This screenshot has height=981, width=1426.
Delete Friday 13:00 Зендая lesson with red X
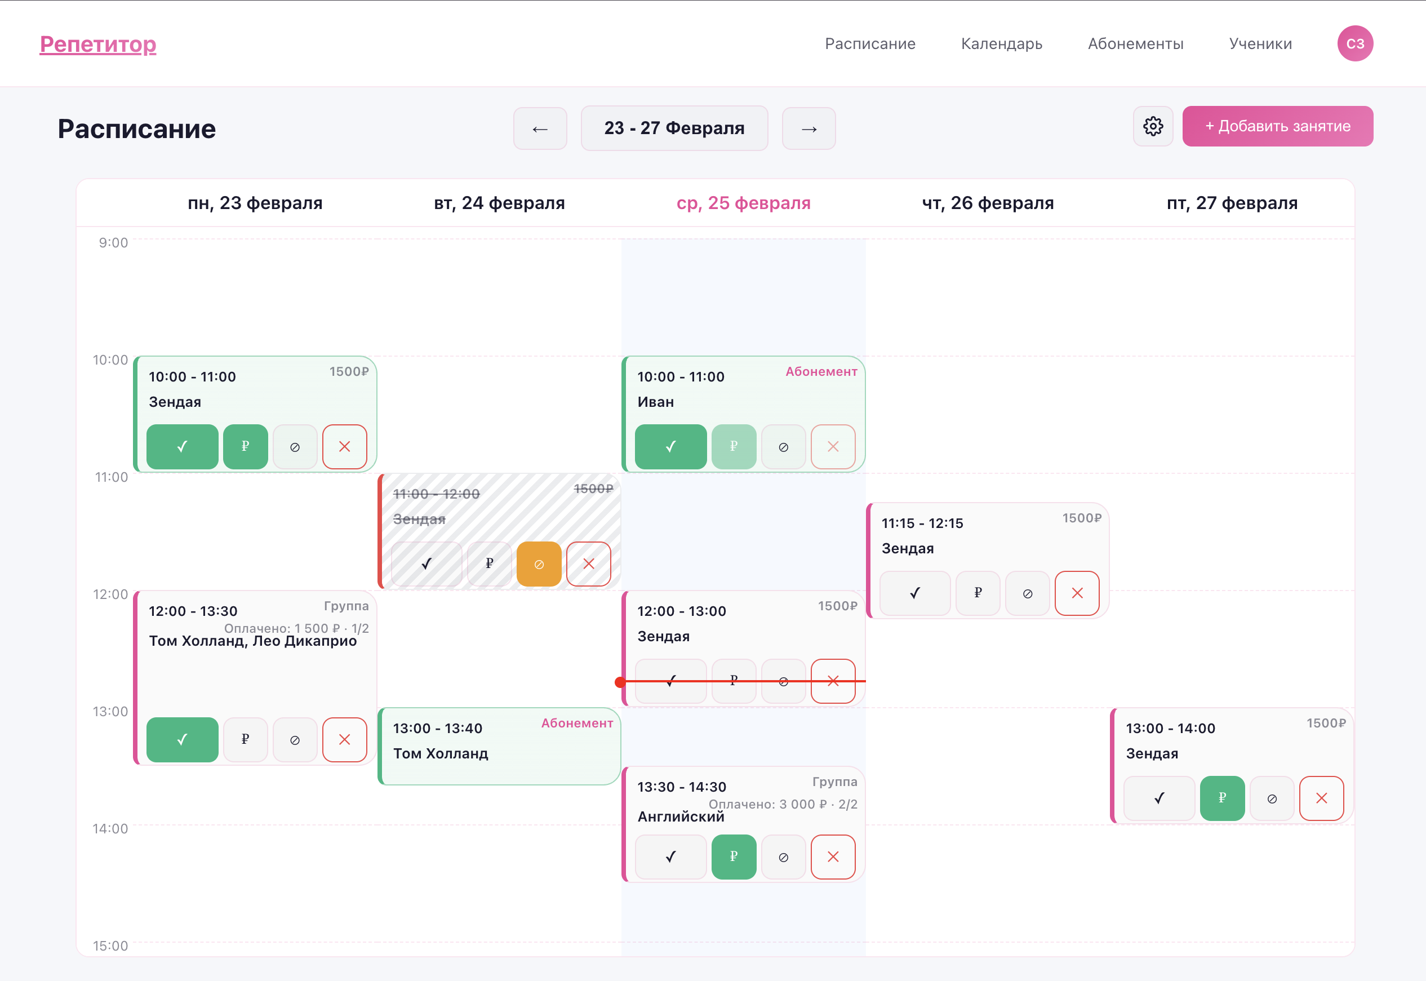[x=1321, y=798]
